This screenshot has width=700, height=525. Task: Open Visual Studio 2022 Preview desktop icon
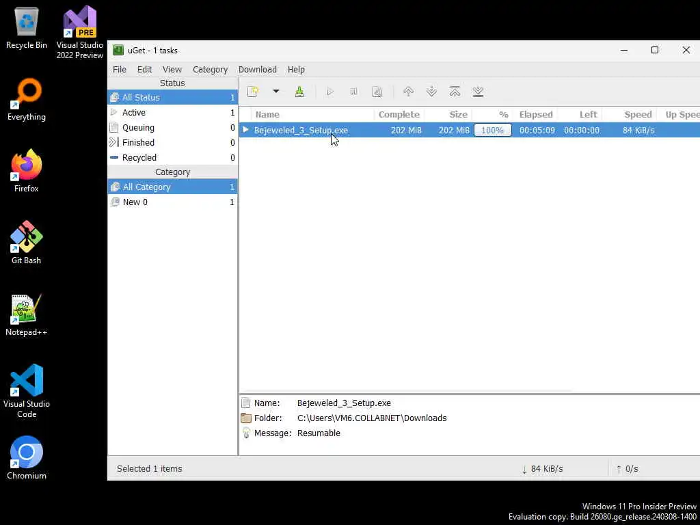80,32
